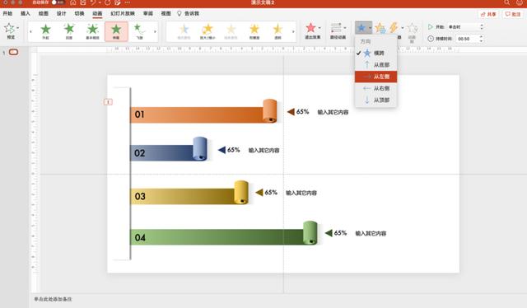Select the blue 02 bar on slide

click(161, 153)
